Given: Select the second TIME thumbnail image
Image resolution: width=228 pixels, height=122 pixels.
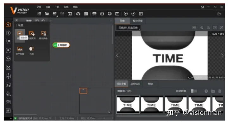Looking at the screenshot, I should (x=151, y=104).
